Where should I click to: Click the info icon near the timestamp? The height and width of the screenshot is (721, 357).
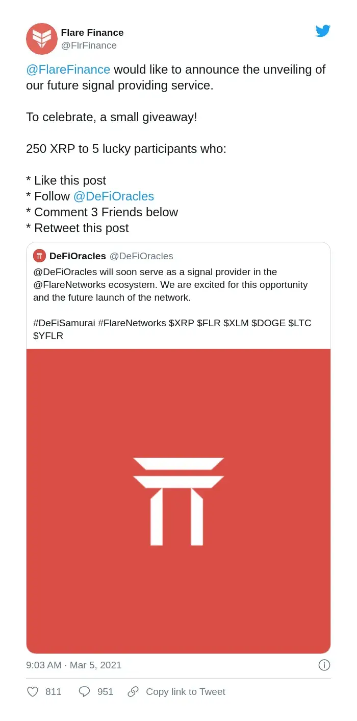(x=324, y=665)
